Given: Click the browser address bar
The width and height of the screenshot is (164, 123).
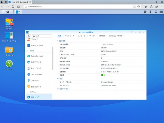Looking at the screenshot, I should pyautogui.click(x=79, y=6).
